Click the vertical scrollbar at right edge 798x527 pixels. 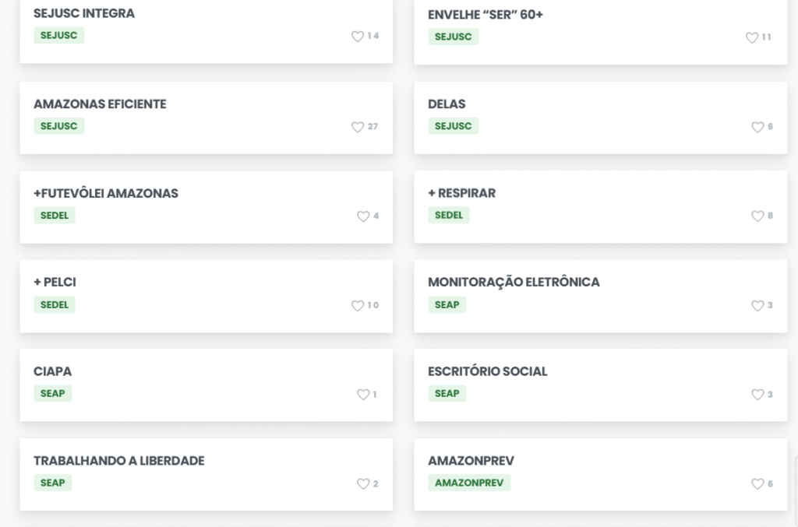pyautogui.click(x=796, y=490)
